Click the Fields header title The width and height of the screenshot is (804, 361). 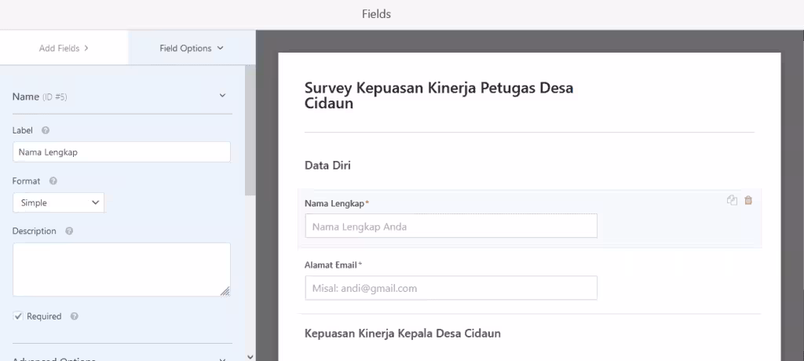click(376, 14)
